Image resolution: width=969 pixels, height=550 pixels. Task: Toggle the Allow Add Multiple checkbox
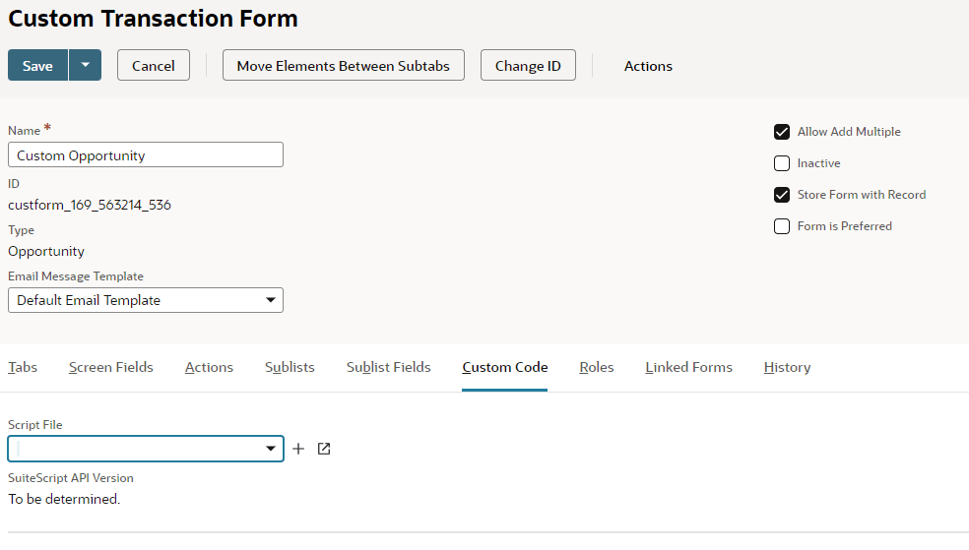point(782,132)
